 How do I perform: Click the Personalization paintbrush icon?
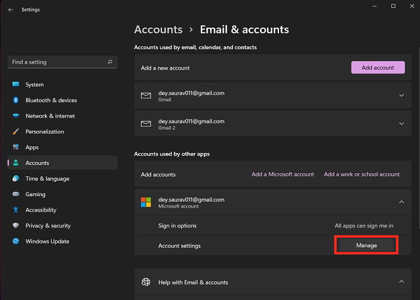[16, 131]
